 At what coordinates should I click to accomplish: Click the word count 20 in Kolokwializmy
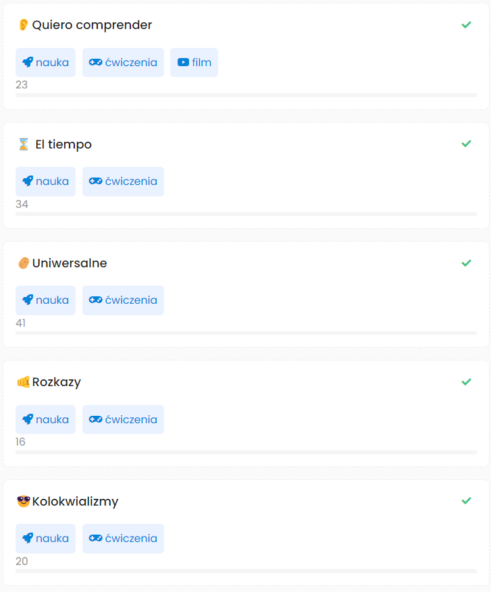[x=22, y=561]
